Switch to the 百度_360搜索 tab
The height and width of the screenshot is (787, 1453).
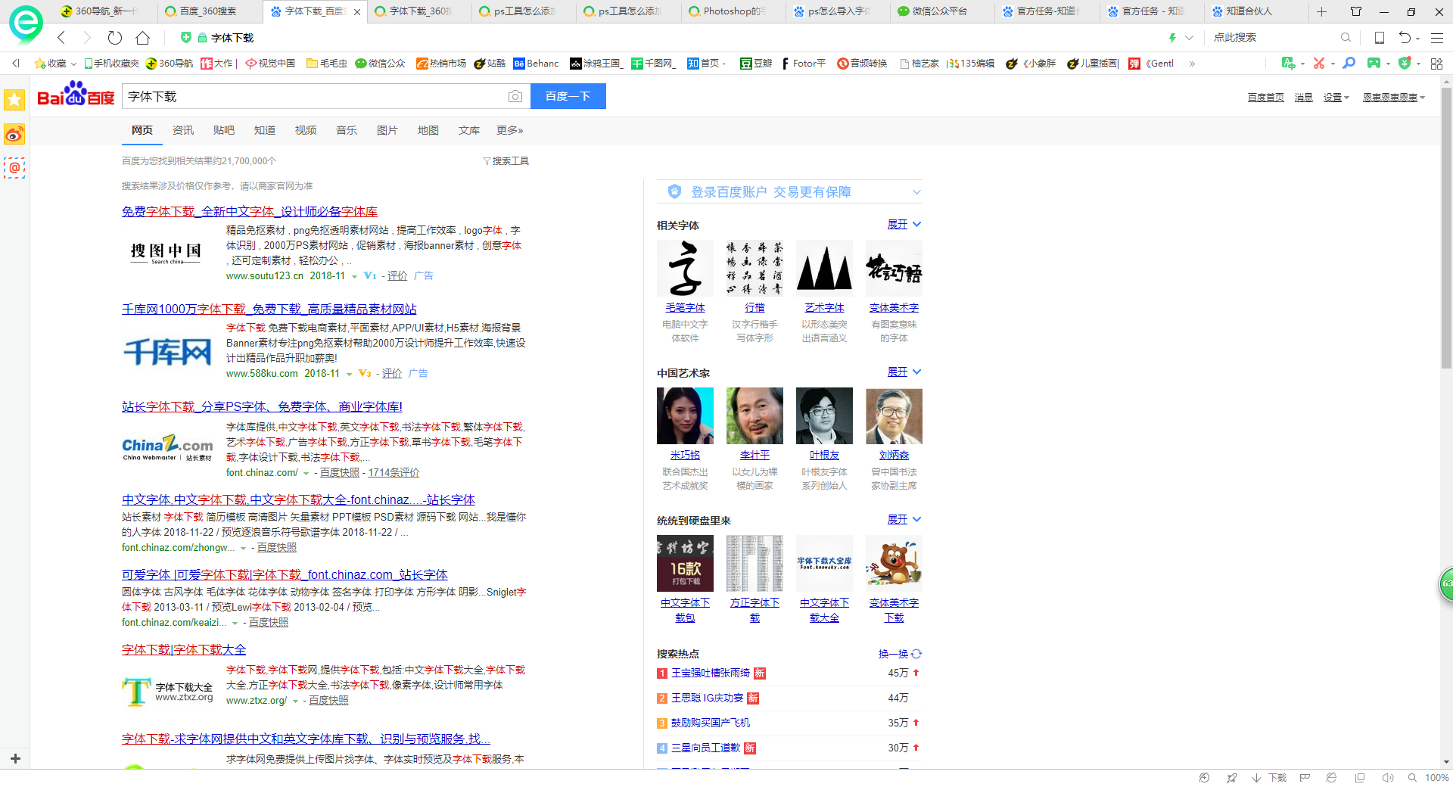click(209, 11)
